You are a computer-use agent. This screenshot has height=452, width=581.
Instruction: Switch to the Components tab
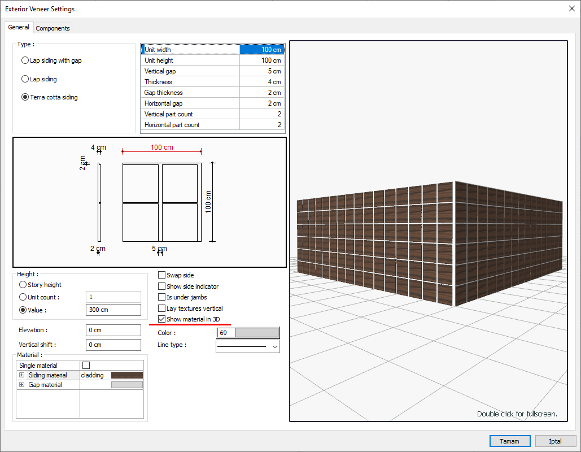(53, 28)
